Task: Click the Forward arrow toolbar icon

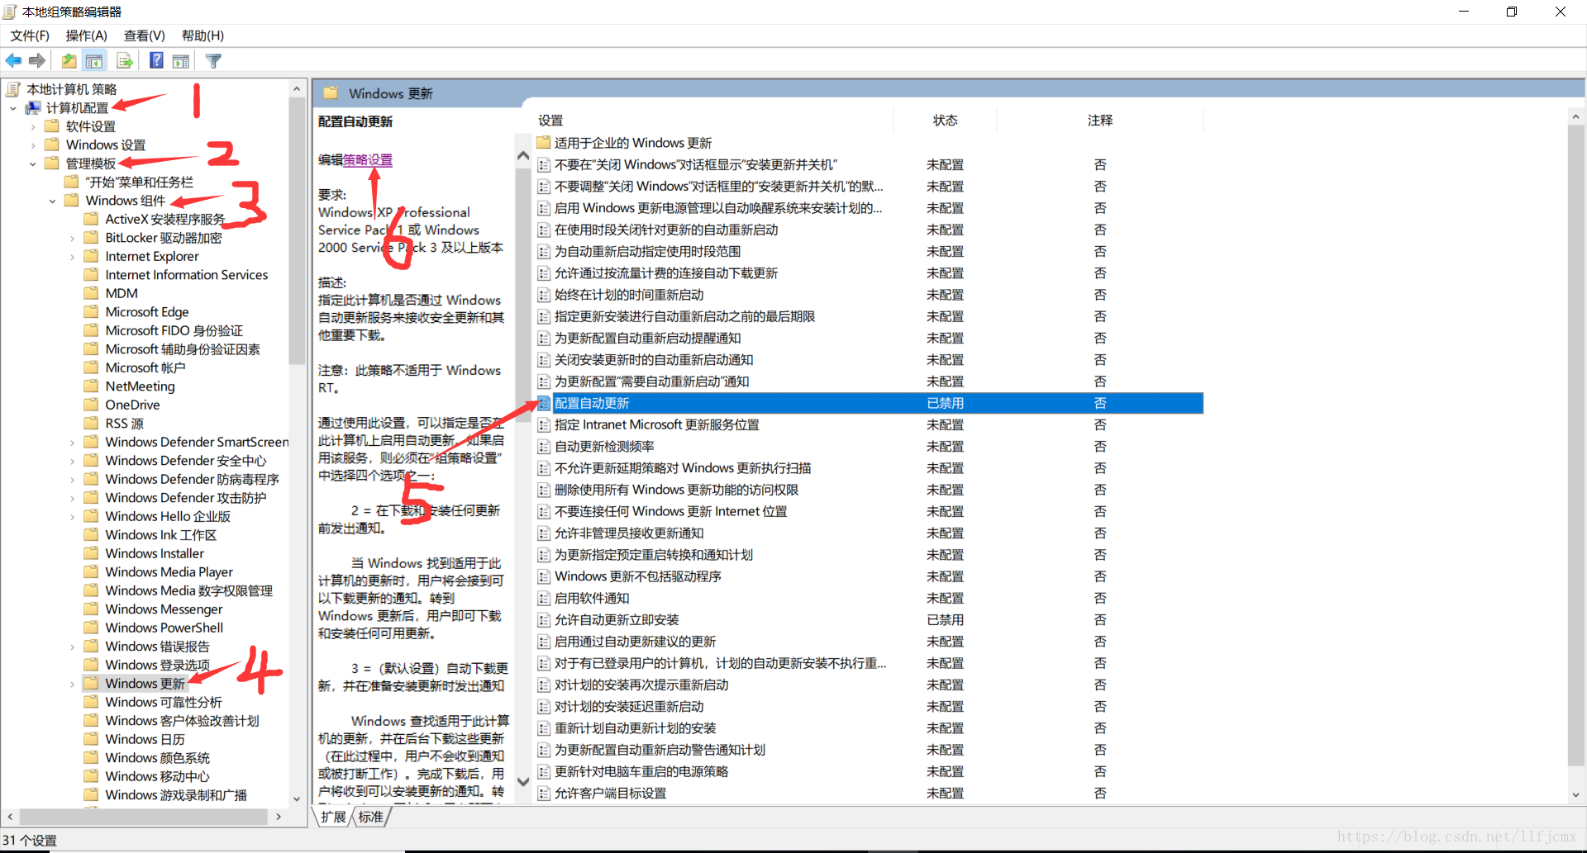Action: [x=37, y=61]
